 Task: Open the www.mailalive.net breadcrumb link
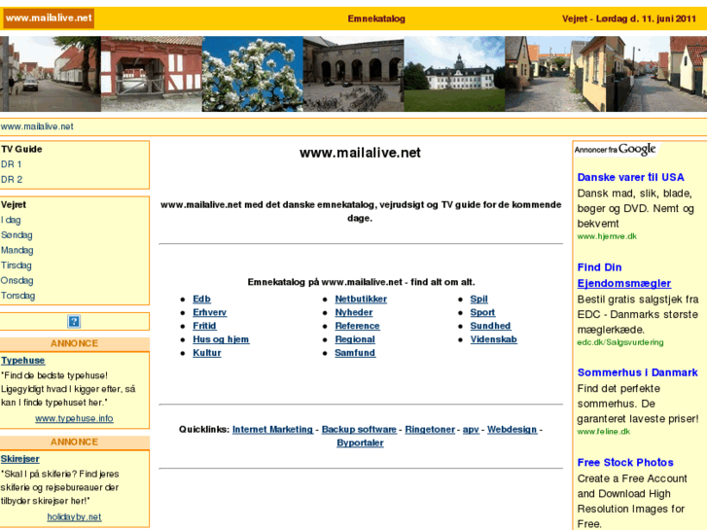coord(37,126)
